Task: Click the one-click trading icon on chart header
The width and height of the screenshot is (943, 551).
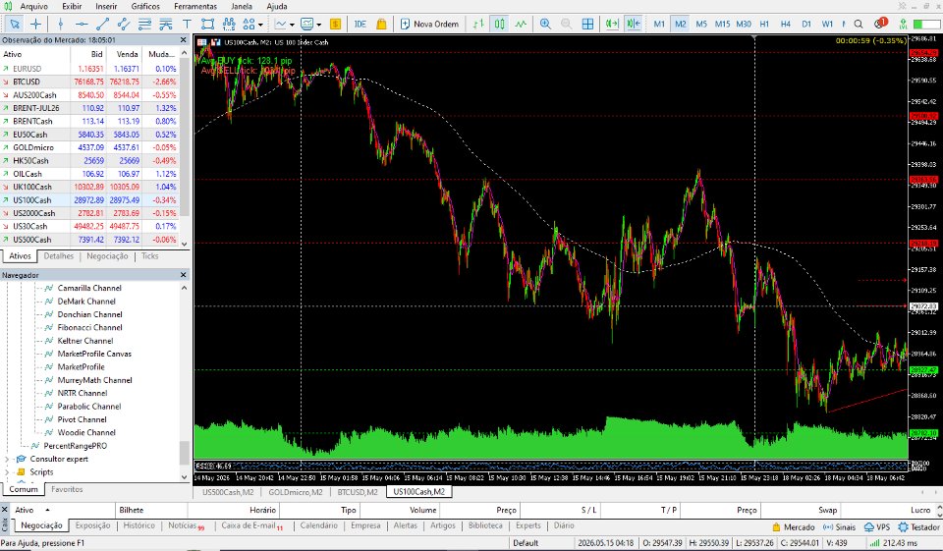Action: [215, 42]
